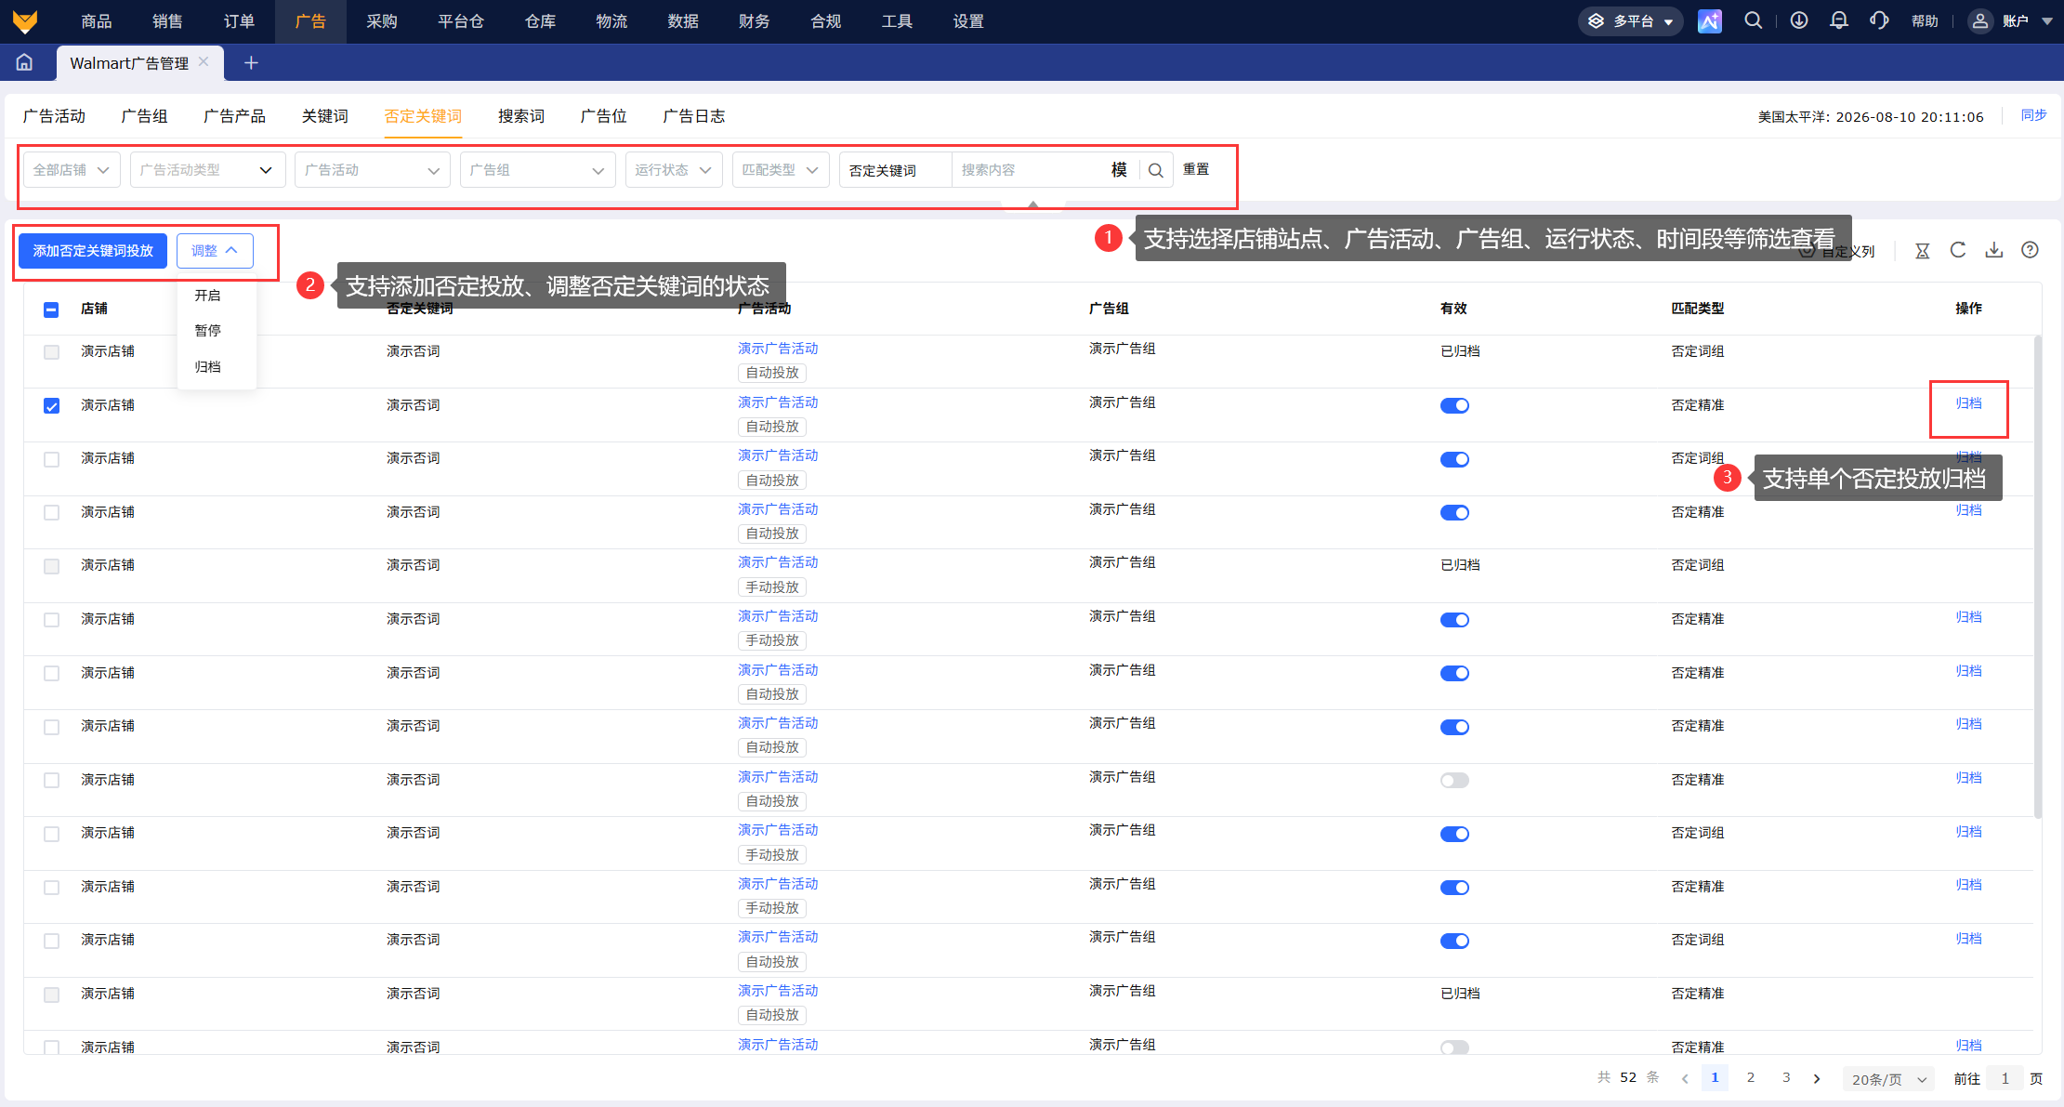This screenshot has height=1107, width=2064.
Task: Click the orange fox logo icon
Action: 25,20
